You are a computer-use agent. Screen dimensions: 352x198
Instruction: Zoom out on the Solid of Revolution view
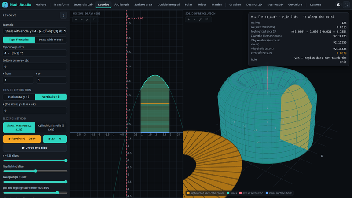click(194, 19)
